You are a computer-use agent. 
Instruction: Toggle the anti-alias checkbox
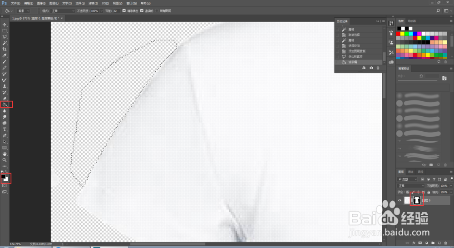click(x=124, y=11)
